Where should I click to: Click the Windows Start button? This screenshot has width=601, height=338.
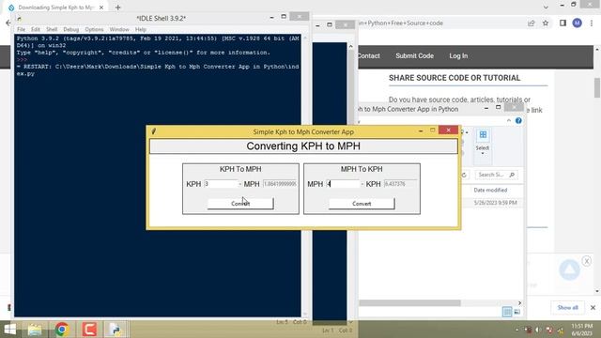[10, 330]
